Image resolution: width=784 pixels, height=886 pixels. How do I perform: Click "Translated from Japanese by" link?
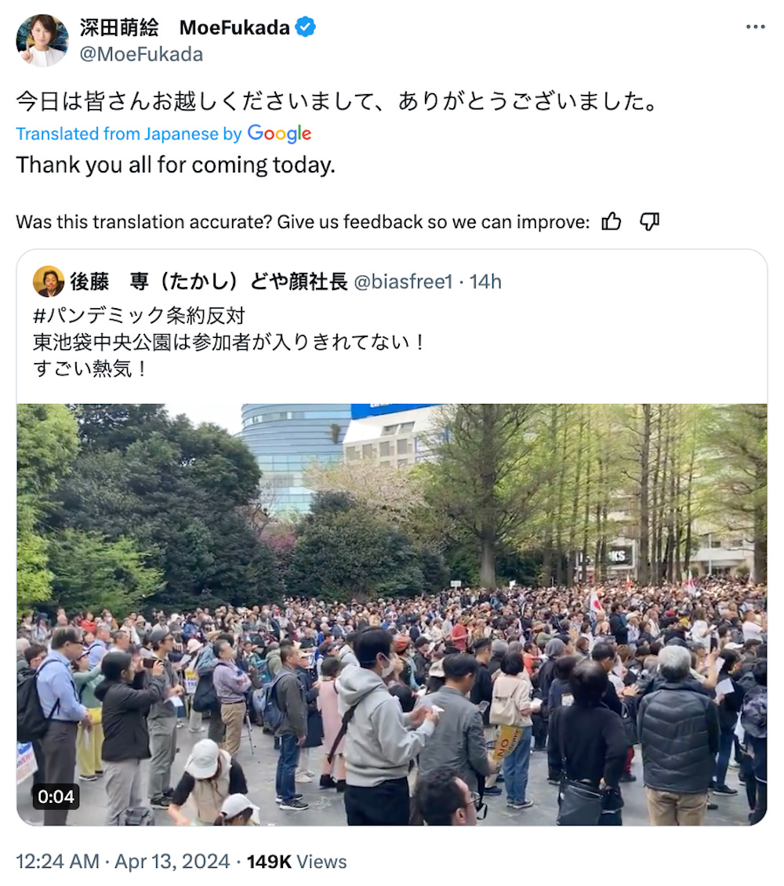tap(129, 134)
